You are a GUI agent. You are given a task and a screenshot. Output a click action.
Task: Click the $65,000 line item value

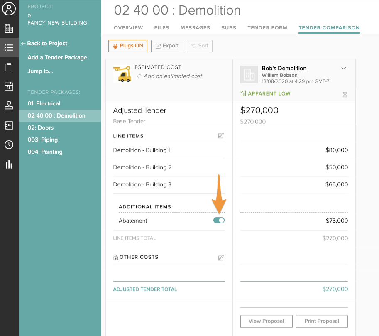pyautogui.click(x=337, y=184)
